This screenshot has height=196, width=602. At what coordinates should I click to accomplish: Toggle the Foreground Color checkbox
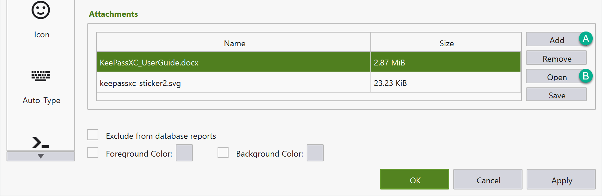93,153
